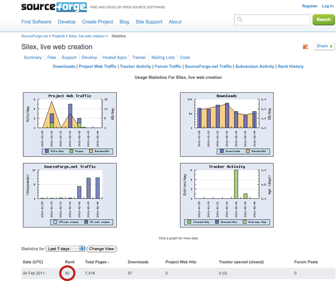Switch to the Support tab
Screen dimensions: 336x281
[69, 57]
